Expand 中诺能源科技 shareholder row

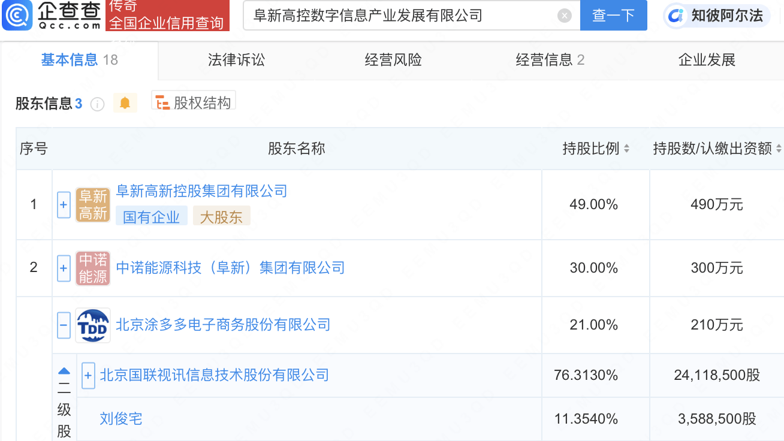point(64,268)
